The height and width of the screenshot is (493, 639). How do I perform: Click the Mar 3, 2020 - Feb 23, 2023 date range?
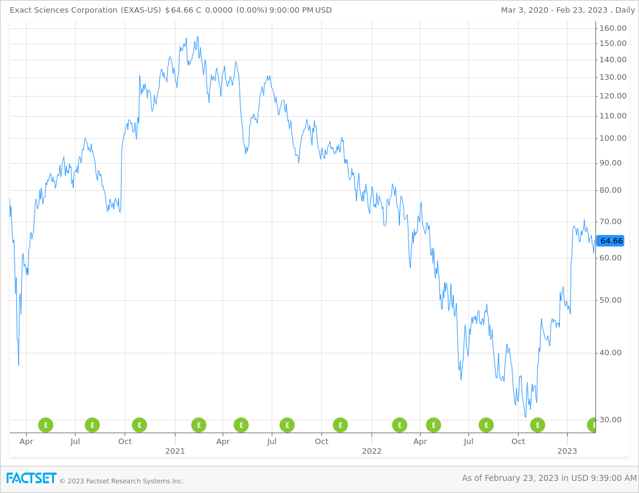554,10
